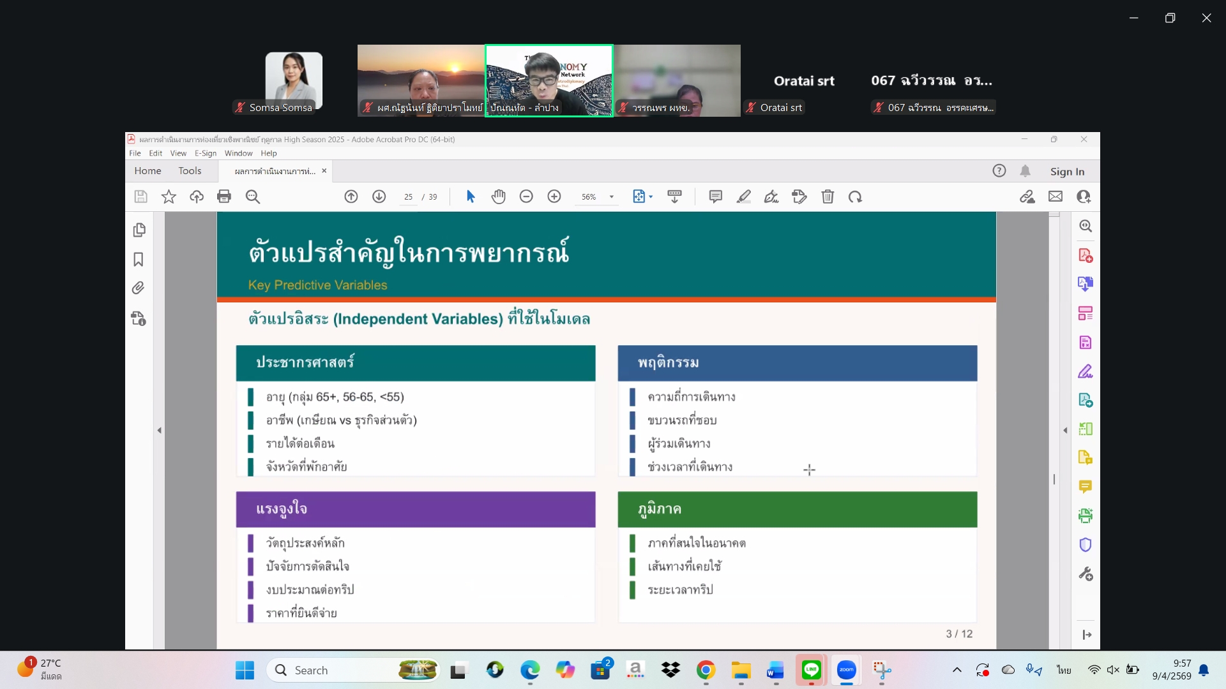The width and height of the screenshot is (1226, 689).
Task: Zoom out with minus icon
Action: [526, 196]
